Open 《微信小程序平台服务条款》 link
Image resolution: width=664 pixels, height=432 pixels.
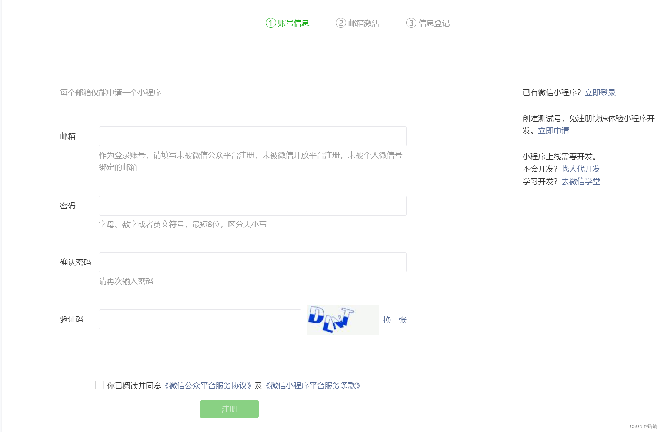313,386
